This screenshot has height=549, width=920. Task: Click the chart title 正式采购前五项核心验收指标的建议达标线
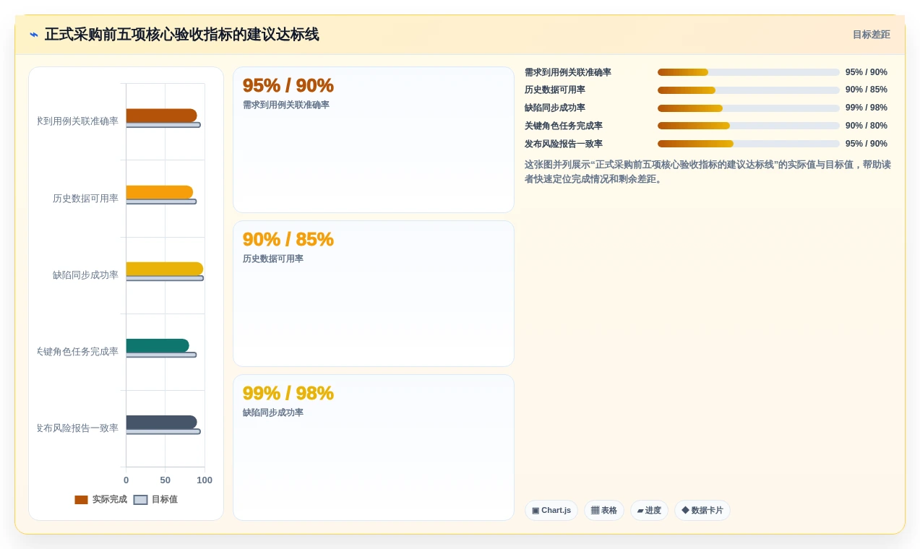[x=181, y=35]
